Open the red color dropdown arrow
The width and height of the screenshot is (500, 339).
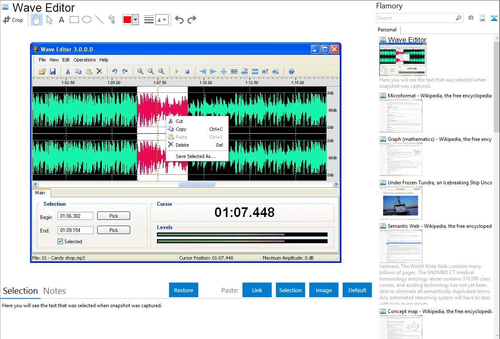135,20
